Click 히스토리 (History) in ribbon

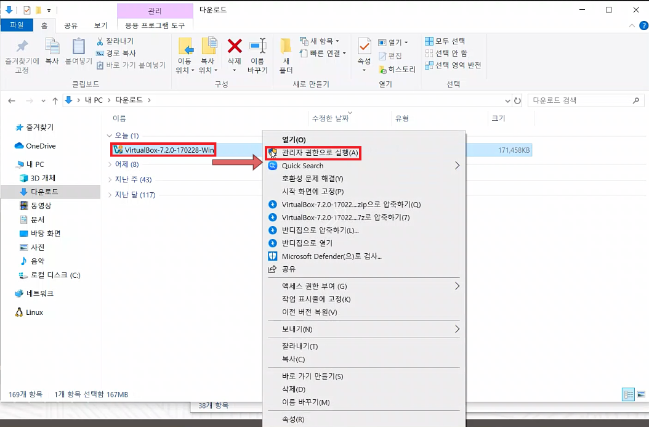pyautogui.click(x=397, y=69)
